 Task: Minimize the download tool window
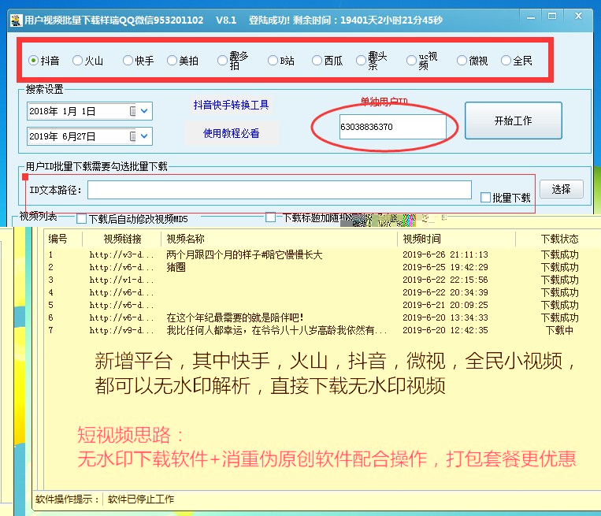tap(531, 17)
